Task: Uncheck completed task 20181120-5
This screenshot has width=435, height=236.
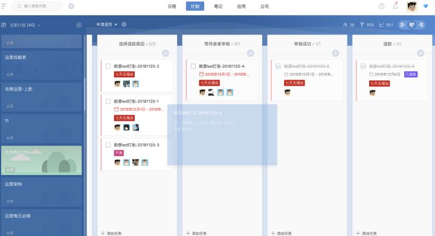Action: coord(279,66)
